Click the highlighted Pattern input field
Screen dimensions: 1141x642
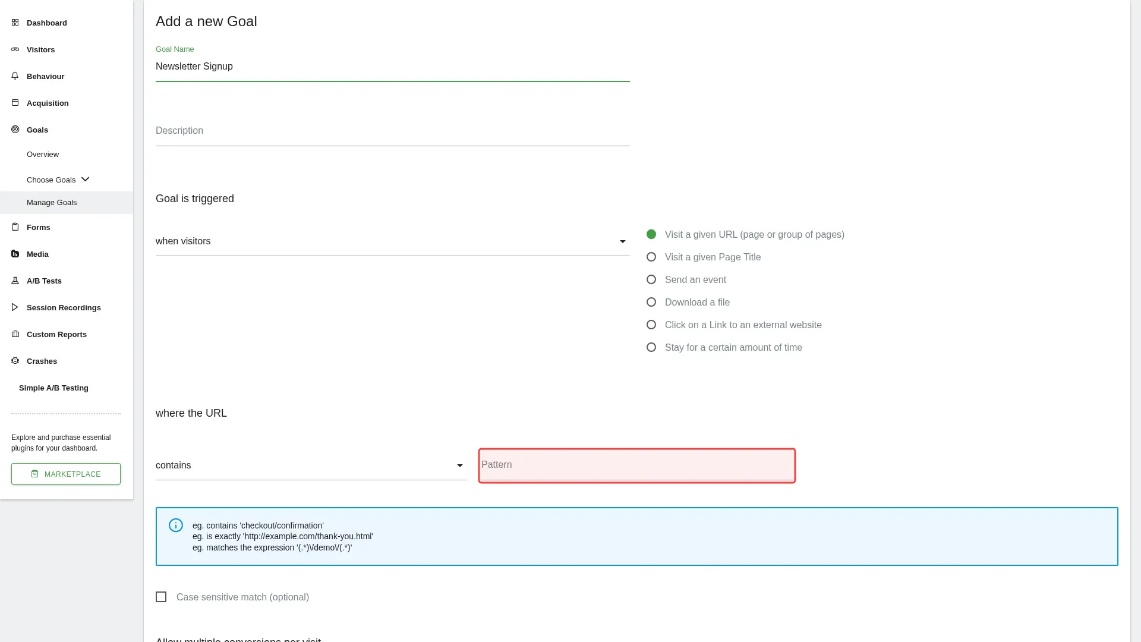click(636, 465)
